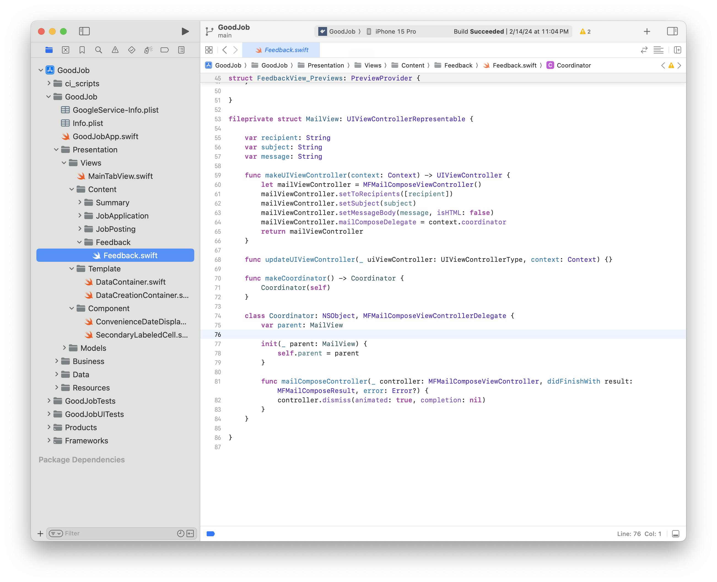The image size is (717, 582).
Task: Click the bookmark navigator icon
Action: 82,50
